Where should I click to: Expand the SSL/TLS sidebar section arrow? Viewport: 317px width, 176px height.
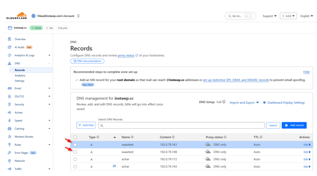pos(49,97)
